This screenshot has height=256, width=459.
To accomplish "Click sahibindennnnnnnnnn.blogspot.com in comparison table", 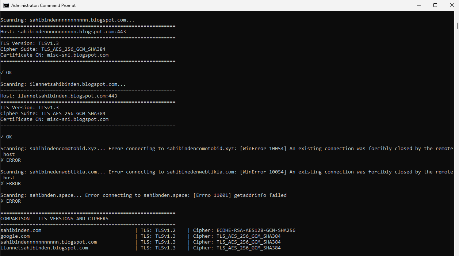I will pyautogui.click(x=49, y=242).
